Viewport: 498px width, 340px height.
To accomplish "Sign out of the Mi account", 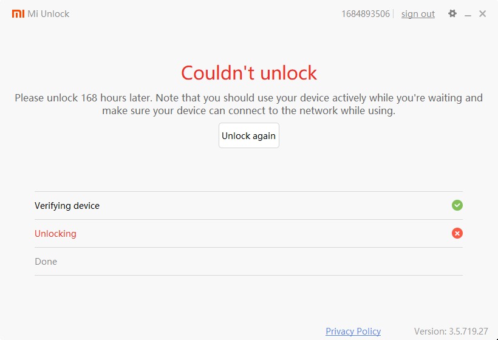I will click(418, 14).
